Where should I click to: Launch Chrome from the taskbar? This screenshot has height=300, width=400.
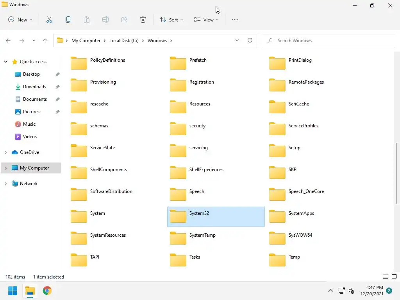pyautogui.click(x=47, y=291)
